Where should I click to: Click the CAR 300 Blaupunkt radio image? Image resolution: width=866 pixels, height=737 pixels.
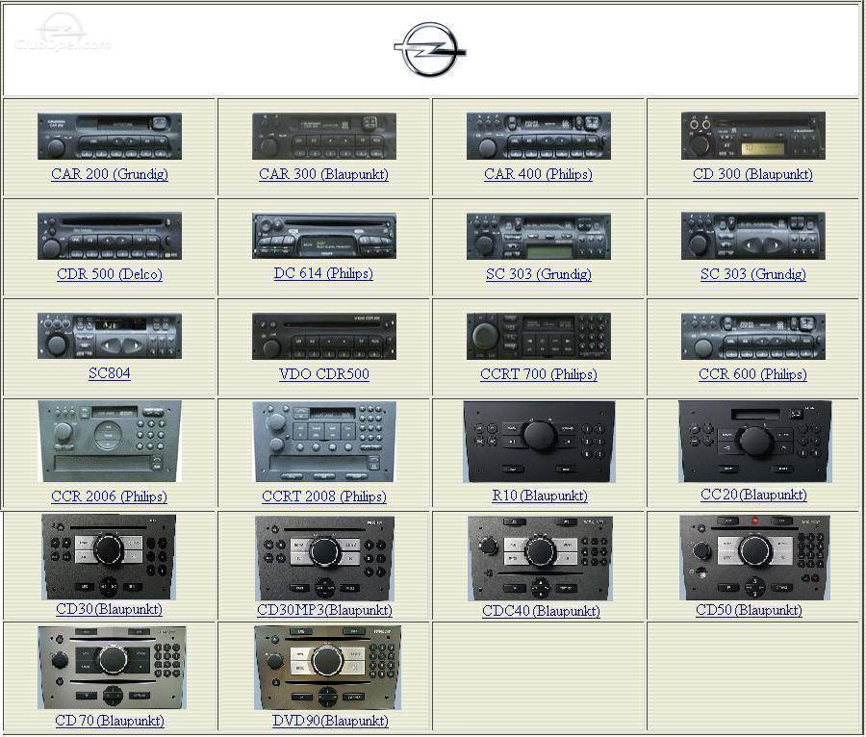pyautogui.click(x=324, y=137)
